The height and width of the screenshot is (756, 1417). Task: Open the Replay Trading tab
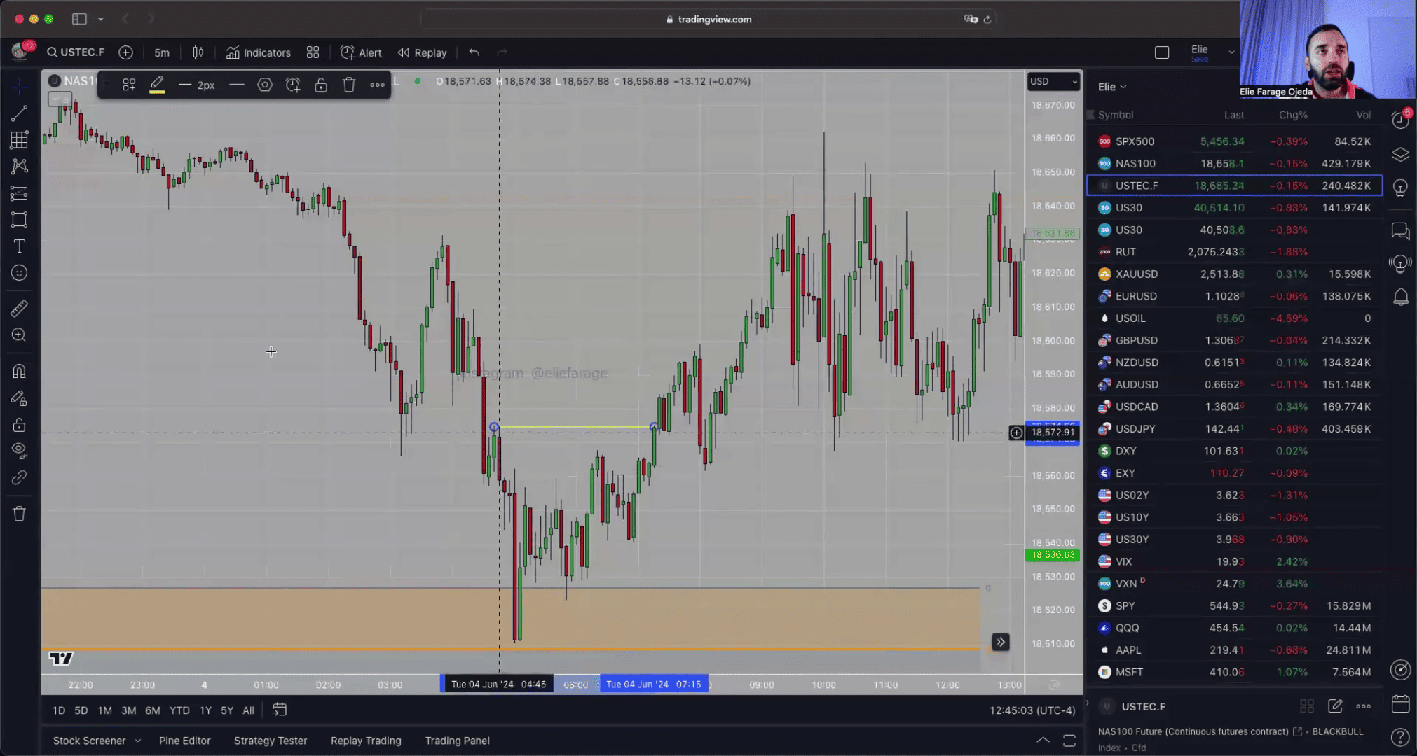[x=366, y=741]
